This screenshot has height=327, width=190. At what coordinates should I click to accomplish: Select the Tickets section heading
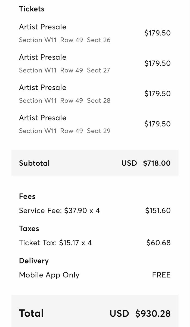pos(32,9)
